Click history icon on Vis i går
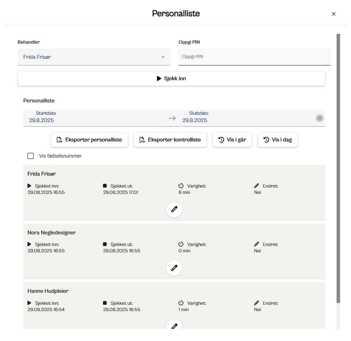The width and height of the screenshot is (351, 341). click(221, 140)
